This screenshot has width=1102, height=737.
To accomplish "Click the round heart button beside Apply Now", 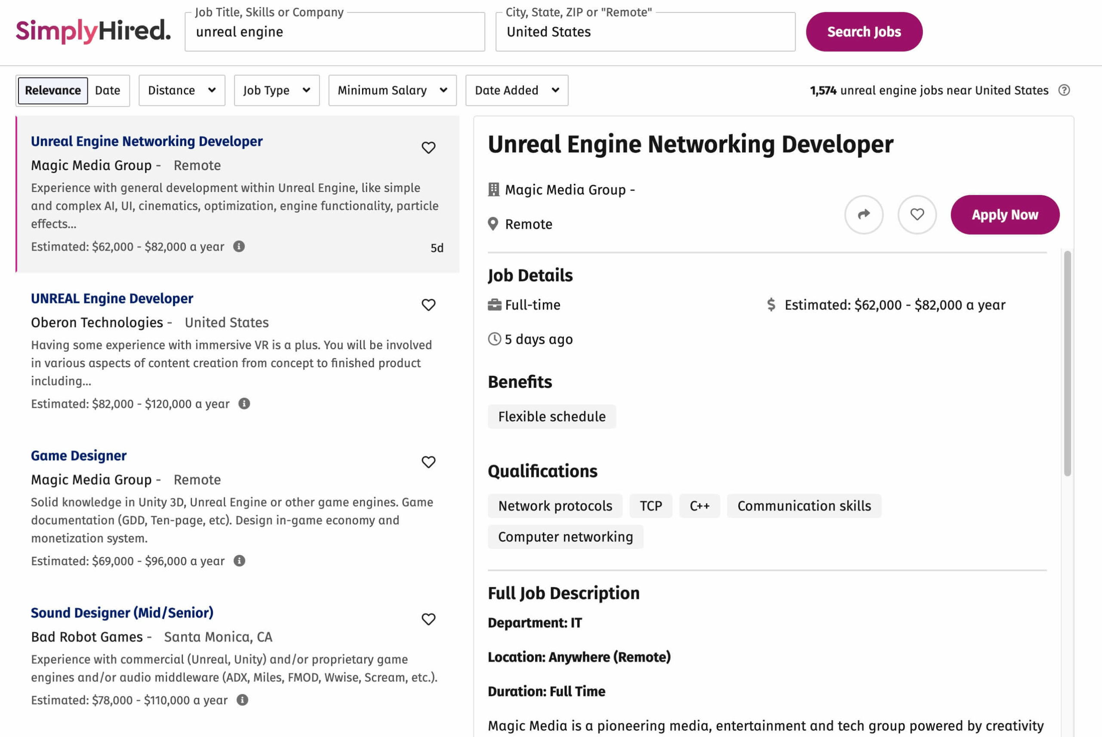I will [x=916, y=215].
